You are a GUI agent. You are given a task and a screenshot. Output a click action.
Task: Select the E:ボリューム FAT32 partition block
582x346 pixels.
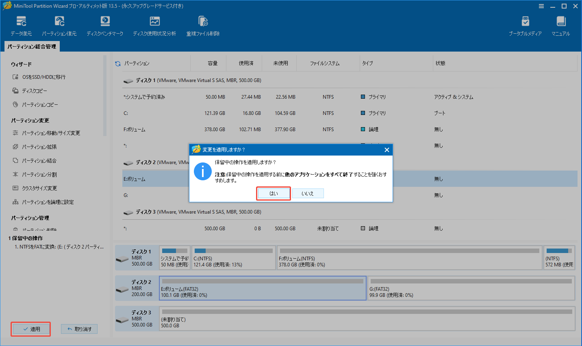tap(262, 288)
